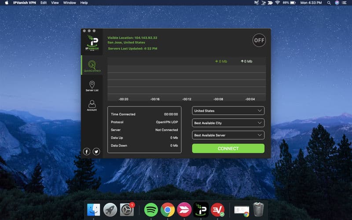Image resolution: width=352 pixels, height=220 pixels.
Task: Open the Server List sidebar panel
Action: [x=92, y=86]
